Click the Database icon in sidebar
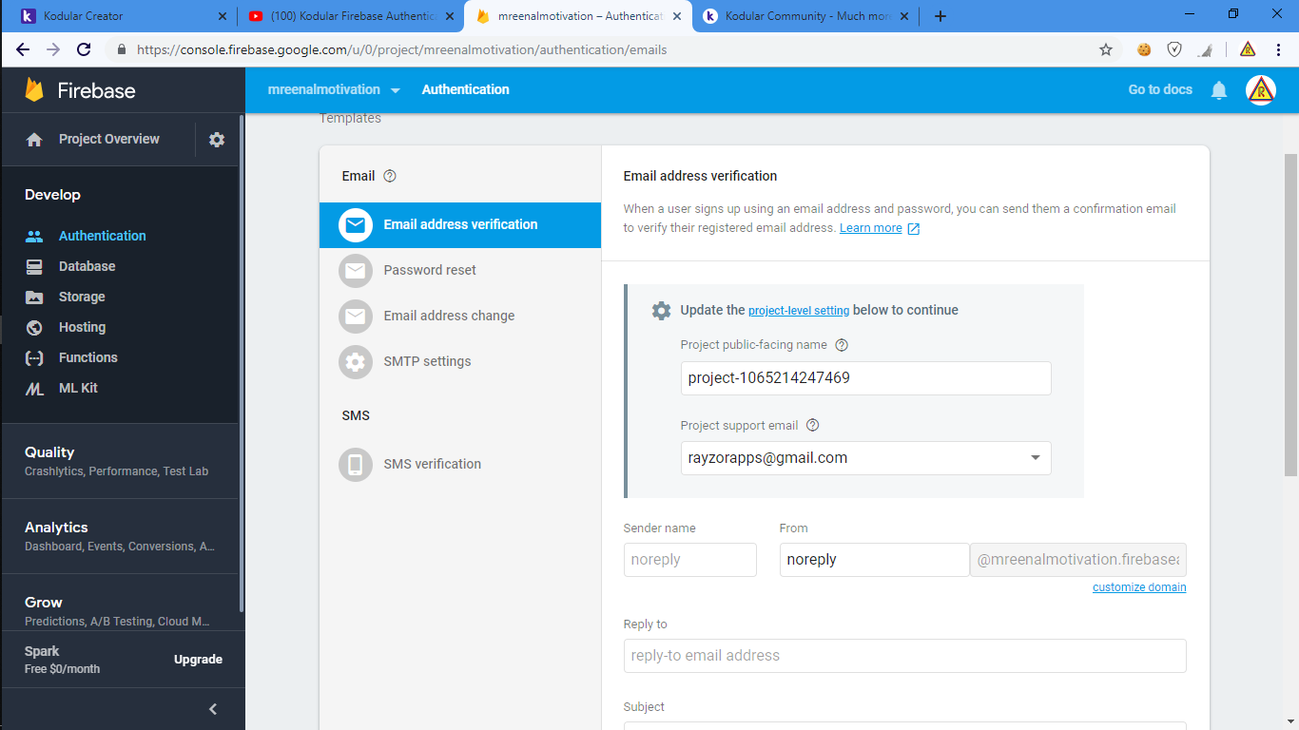 pos(34,266)
